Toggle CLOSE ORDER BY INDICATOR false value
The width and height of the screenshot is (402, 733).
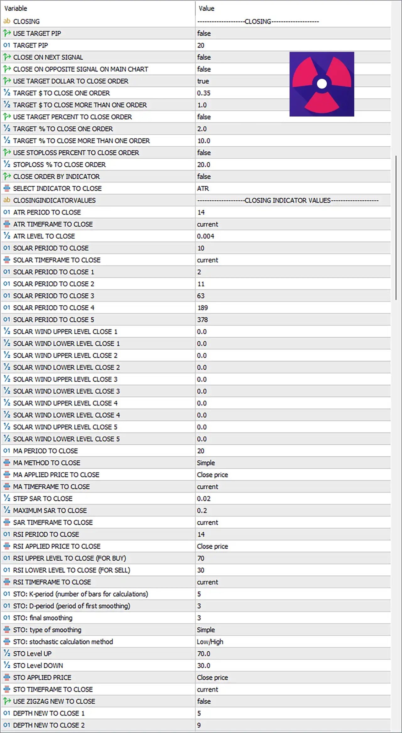(x=293, y=176)
